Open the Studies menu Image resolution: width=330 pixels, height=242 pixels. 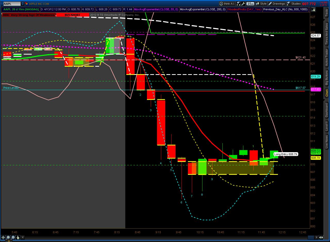(x=294, y=4)
